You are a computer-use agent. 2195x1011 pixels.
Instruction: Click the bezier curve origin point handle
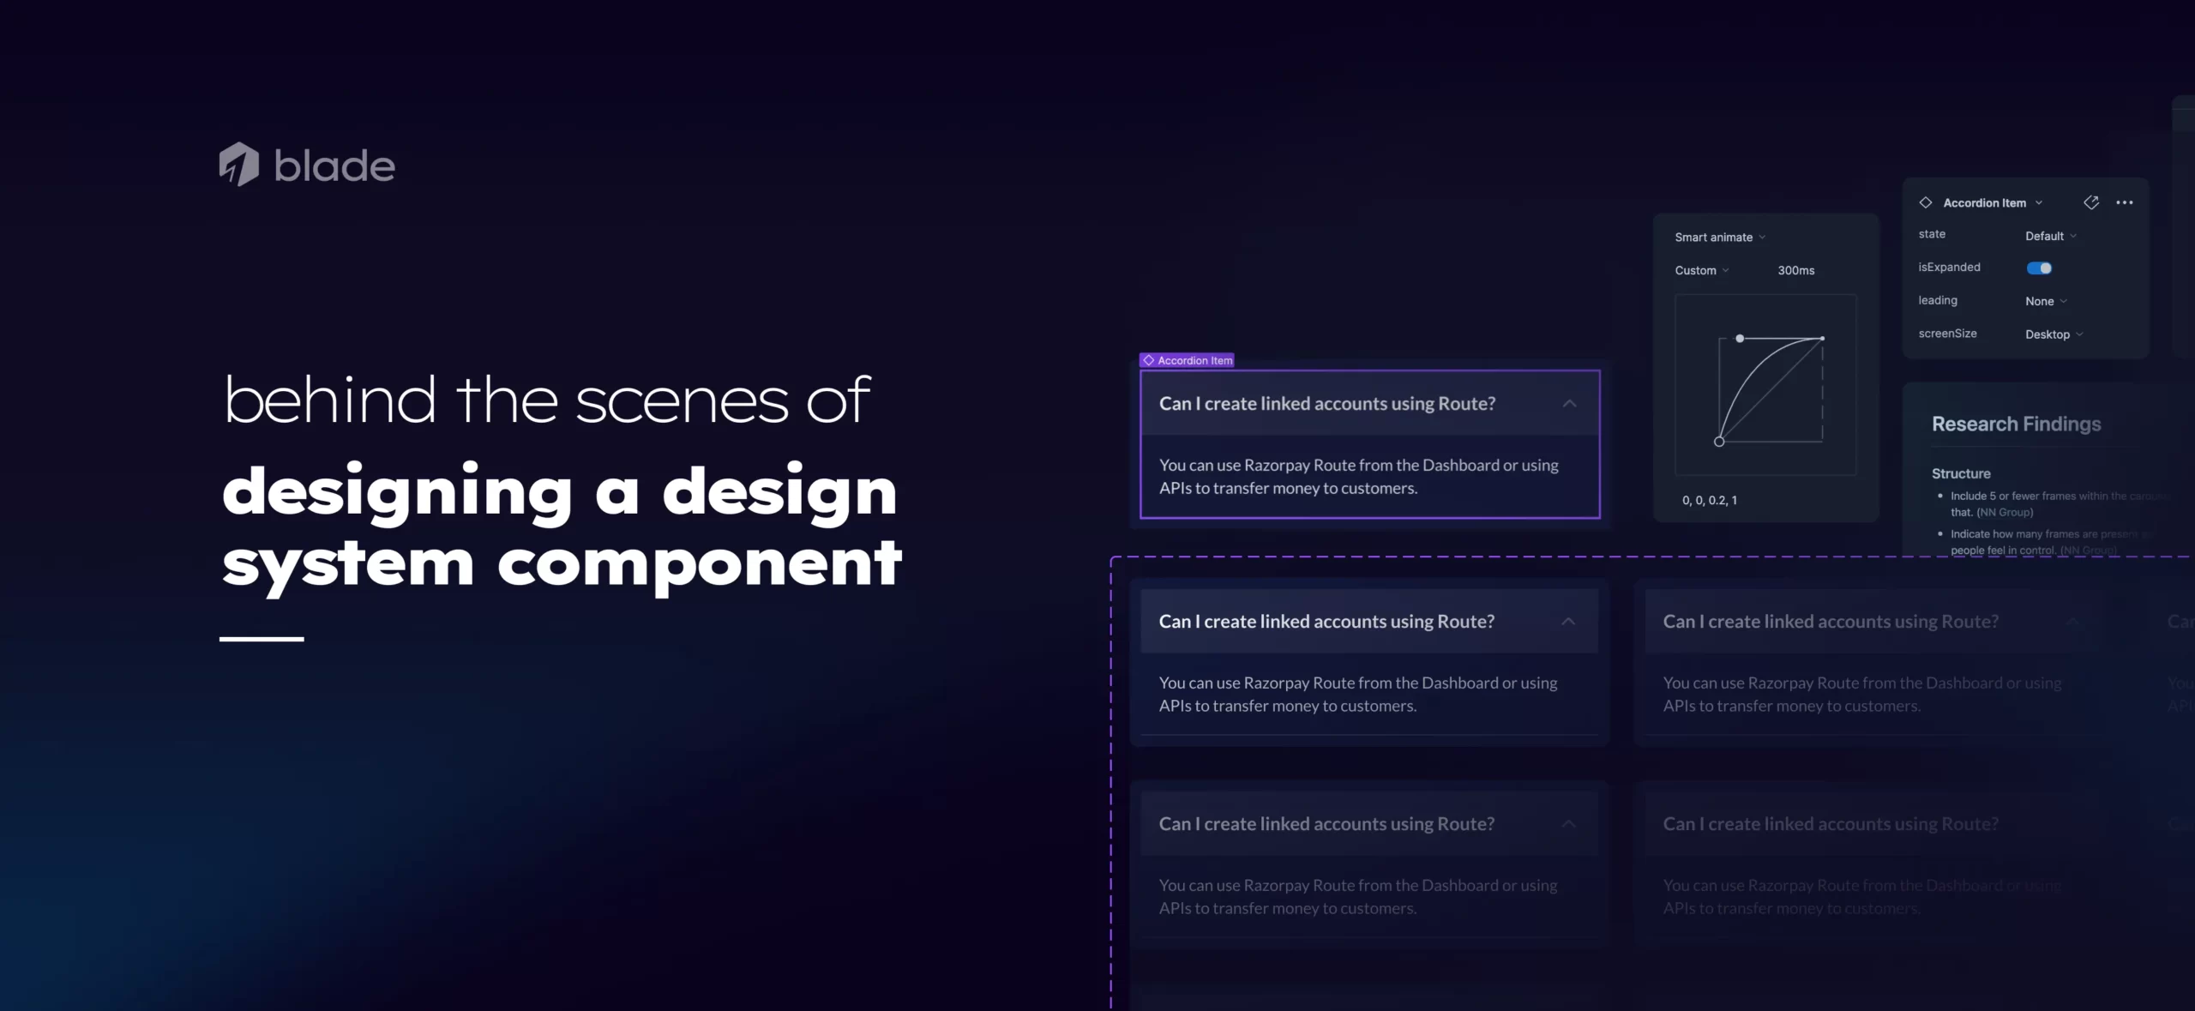tap(1719, 442)
